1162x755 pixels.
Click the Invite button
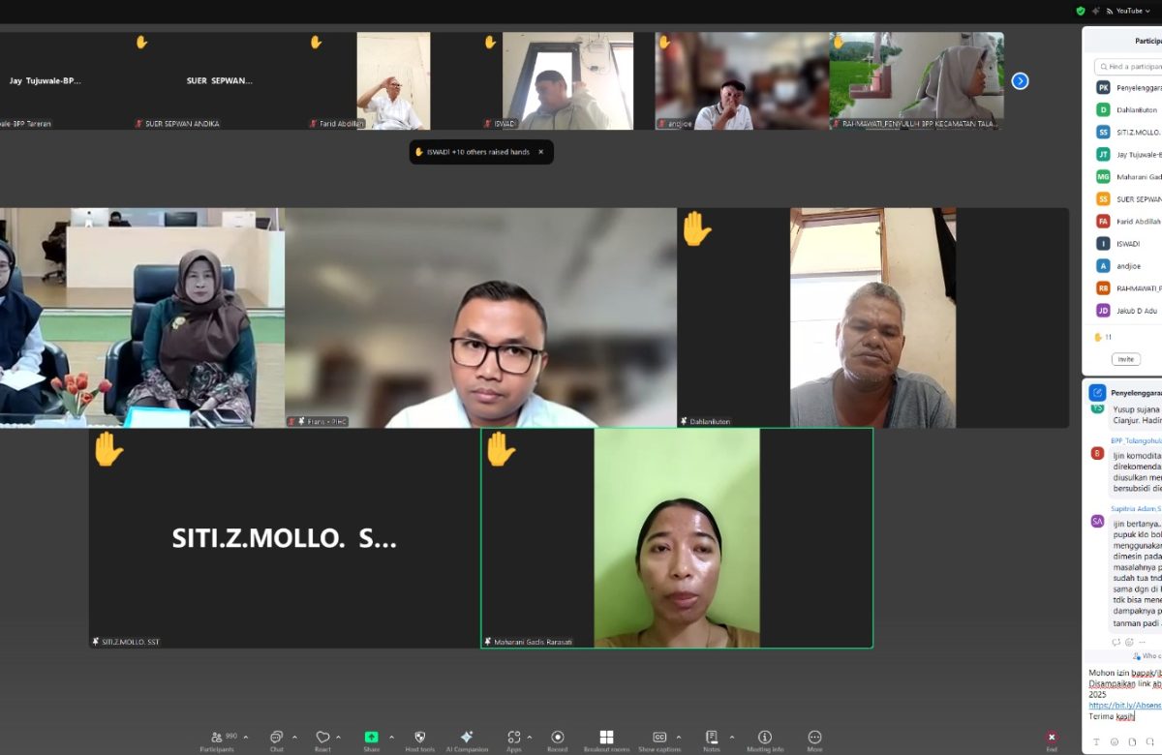(1125, 359)
